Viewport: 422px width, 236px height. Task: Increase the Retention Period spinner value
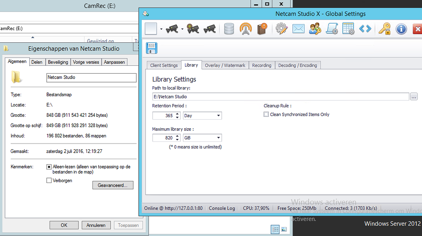178,114
